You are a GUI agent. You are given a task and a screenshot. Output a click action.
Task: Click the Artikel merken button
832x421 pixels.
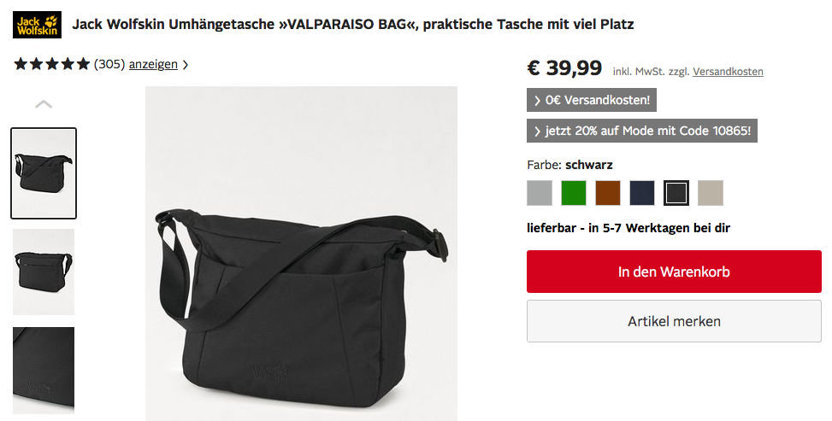pyautogui.click(x=674, y=321)
